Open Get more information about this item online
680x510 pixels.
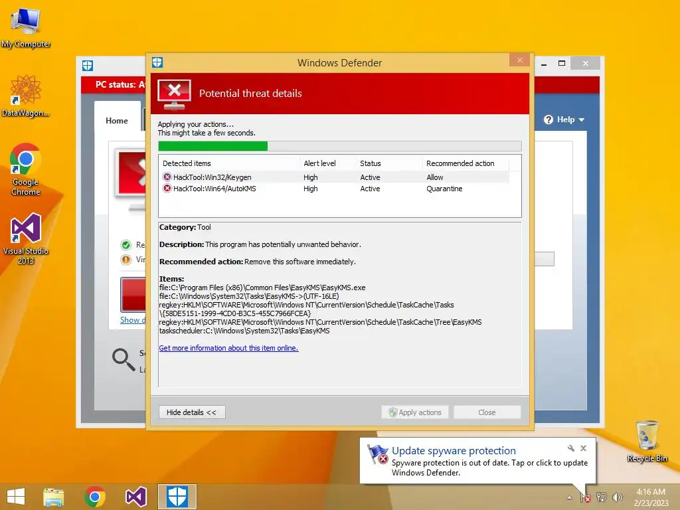pos(228,348)
